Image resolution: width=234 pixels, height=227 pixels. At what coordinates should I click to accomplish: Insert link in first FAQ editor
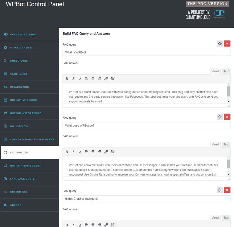point(106,79)
